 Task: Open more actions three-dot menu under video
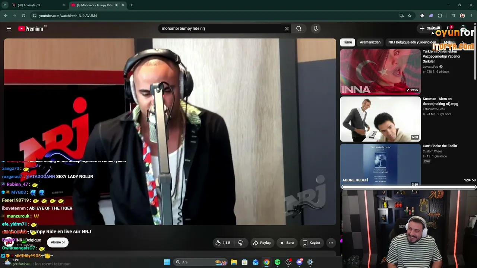331,243
